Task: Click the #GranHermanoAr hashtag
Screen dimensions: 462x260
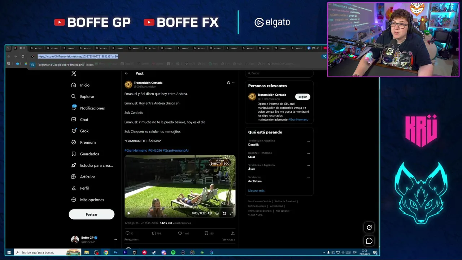Action: (x=176, y=150)
